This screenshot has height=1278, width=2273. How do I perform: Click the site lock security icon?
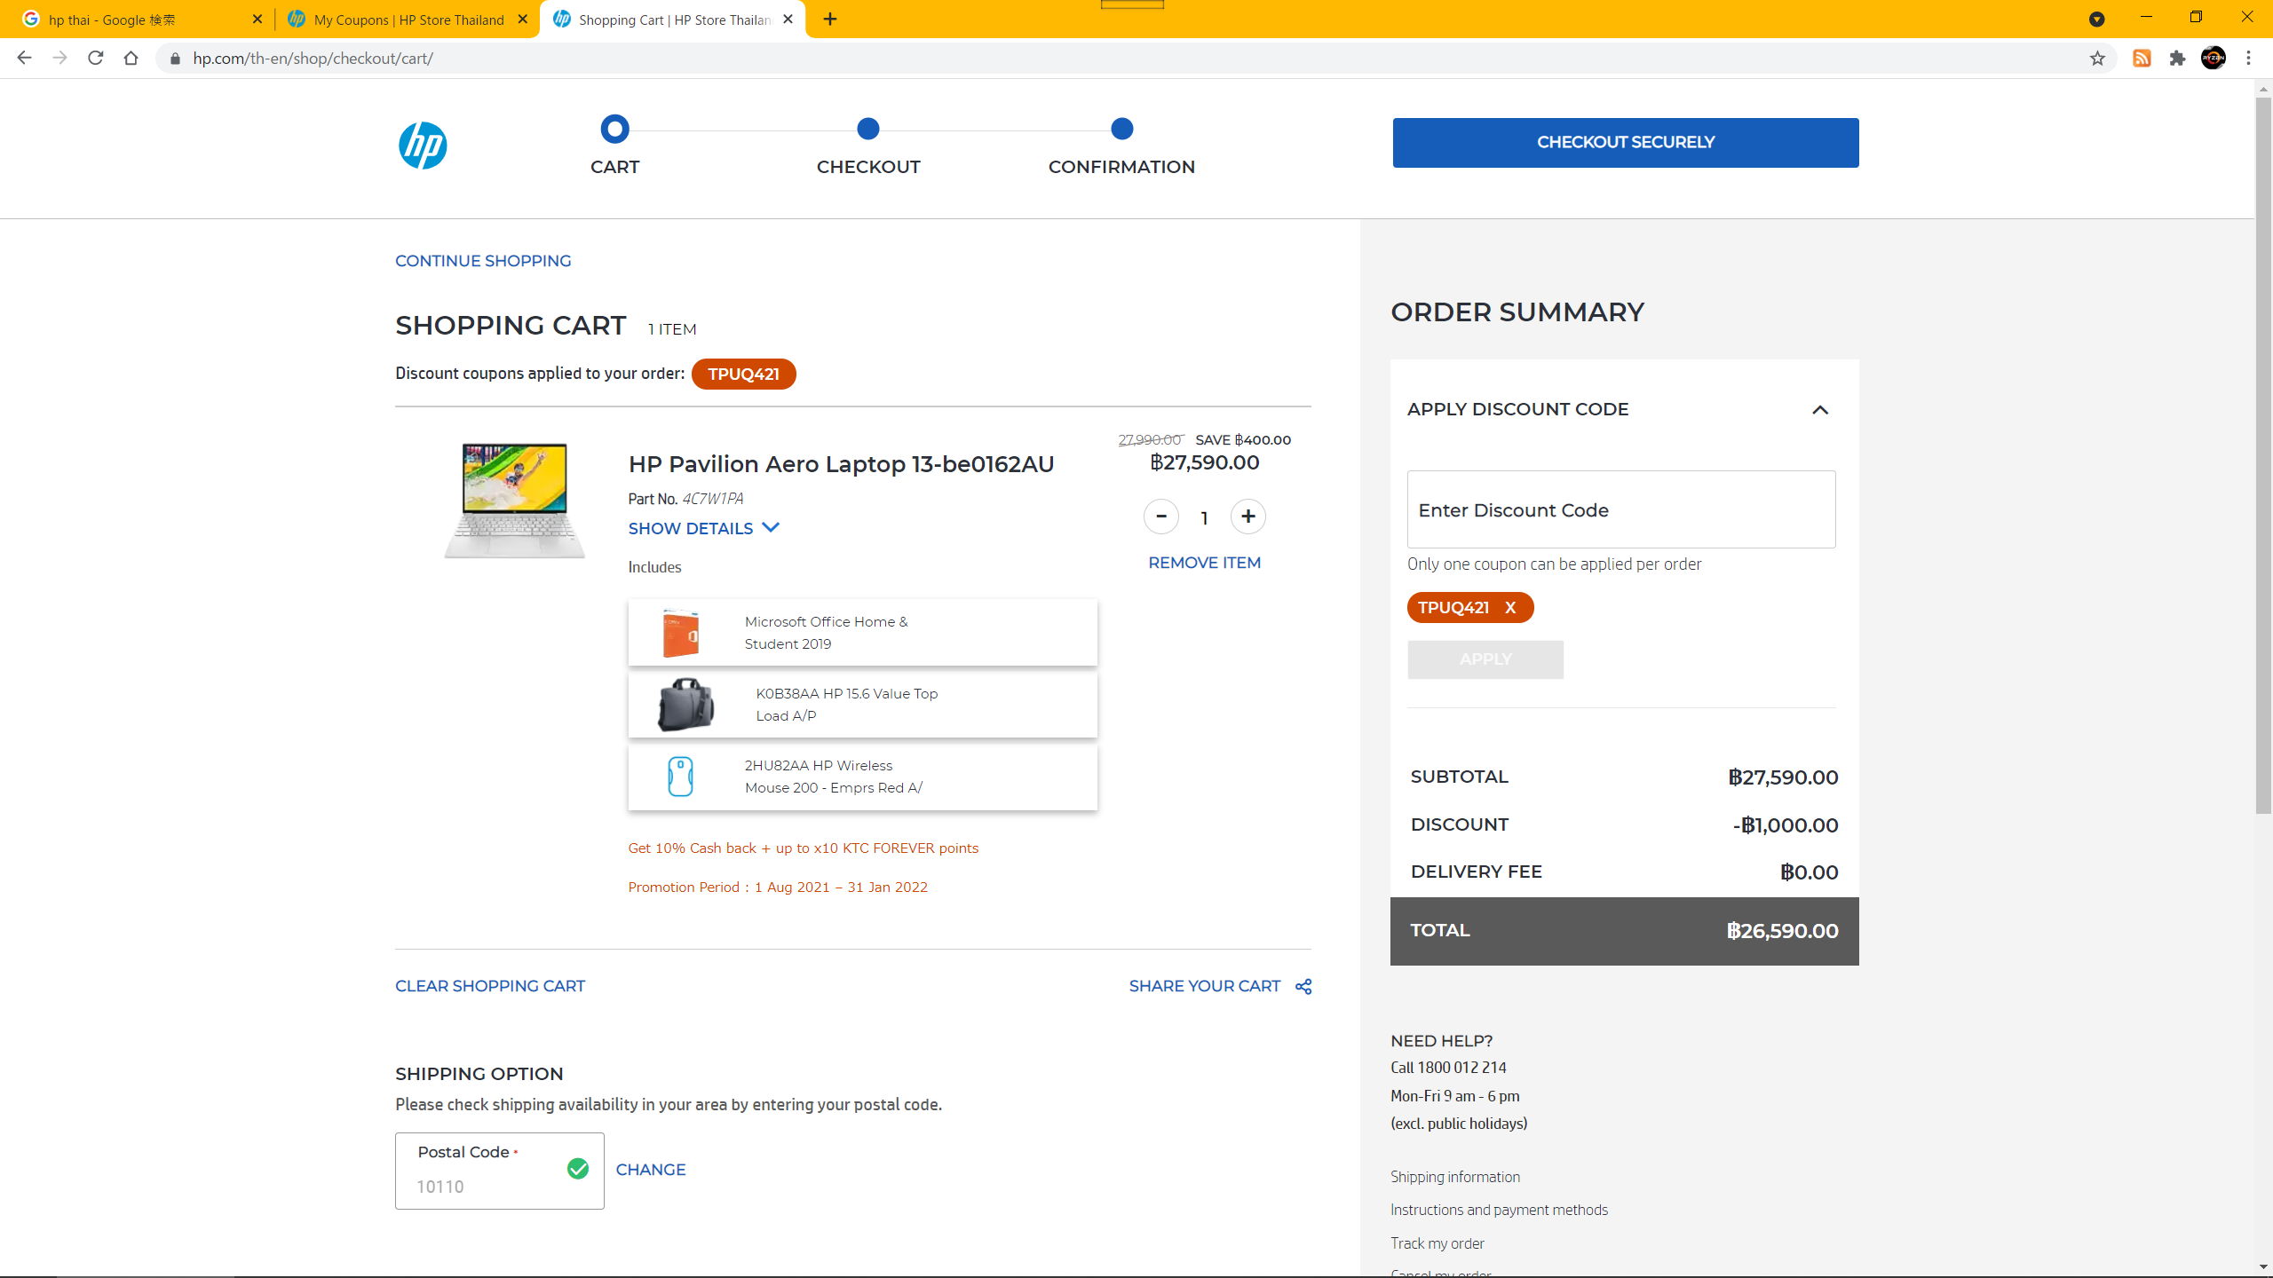175,59
